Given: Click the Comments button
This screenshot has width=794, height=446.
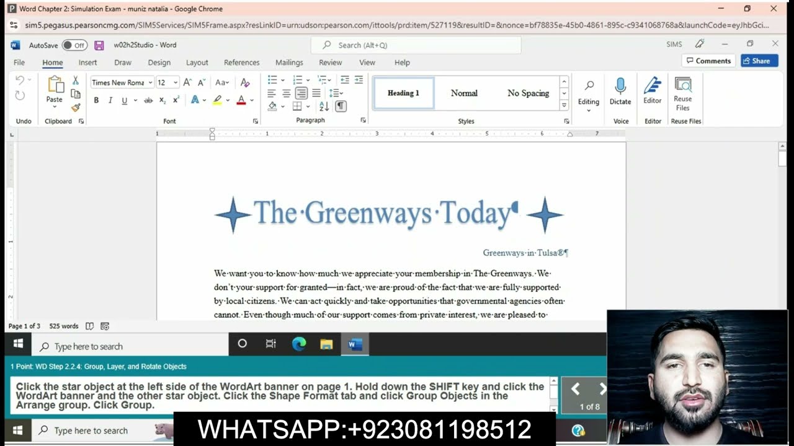Looking at the screenshot, I should click(708, 61).
